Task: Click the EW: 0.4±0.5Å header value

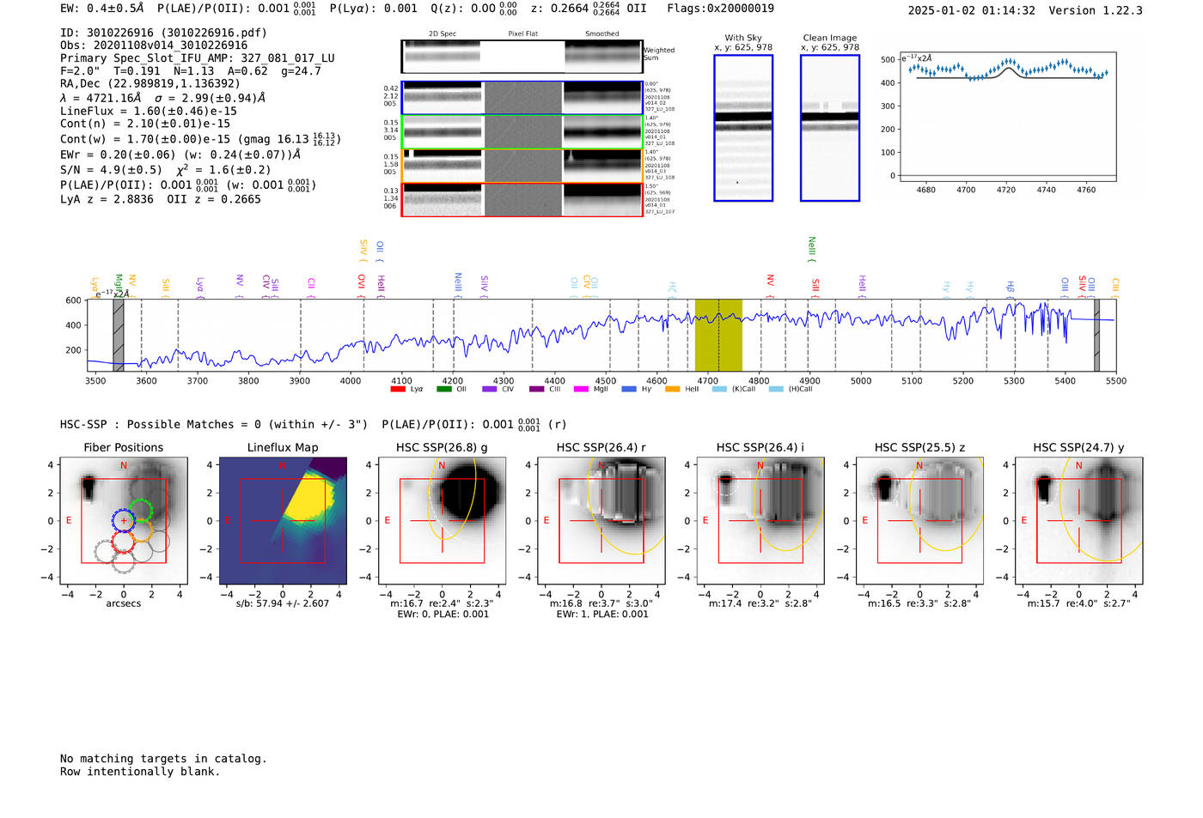Action: 102,9
